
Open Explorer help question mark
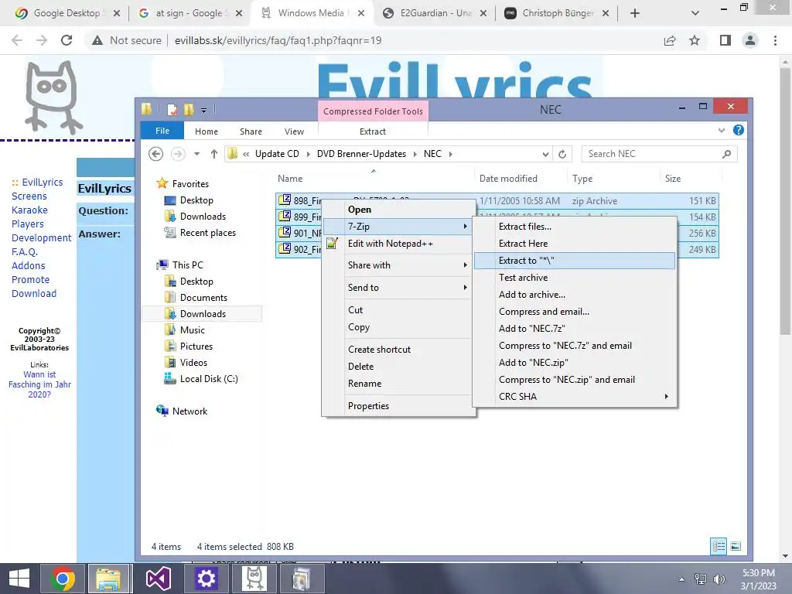[x=739, y=130]
